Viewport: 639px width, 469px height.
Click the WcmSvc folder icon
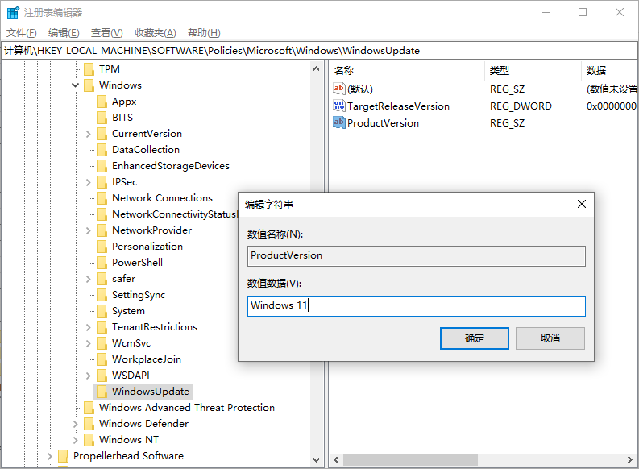click(x=102, y=343)
